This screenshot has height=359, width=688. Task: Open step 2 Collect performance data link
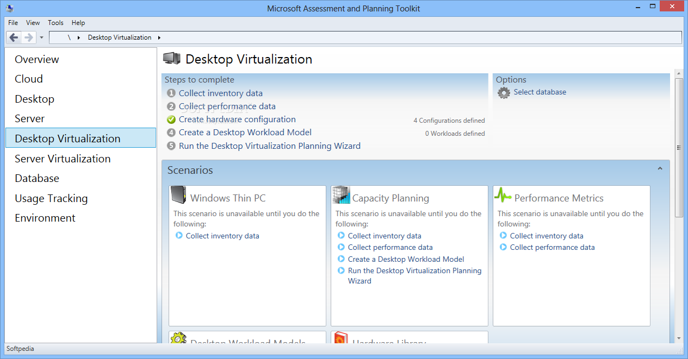227,106
